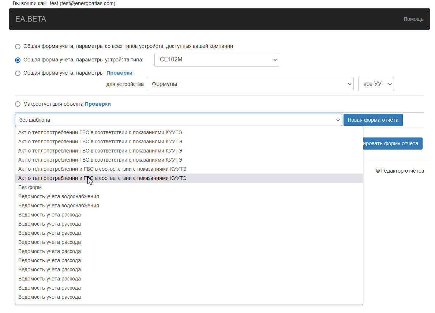Collapse the без шаблона template dropdown

(x=178, y=120)
